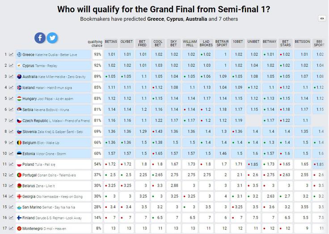Select the BETFAIR SPORT column header
Image resolution: width=329 pixels, height=234 pixels.
tap(222, 43)
